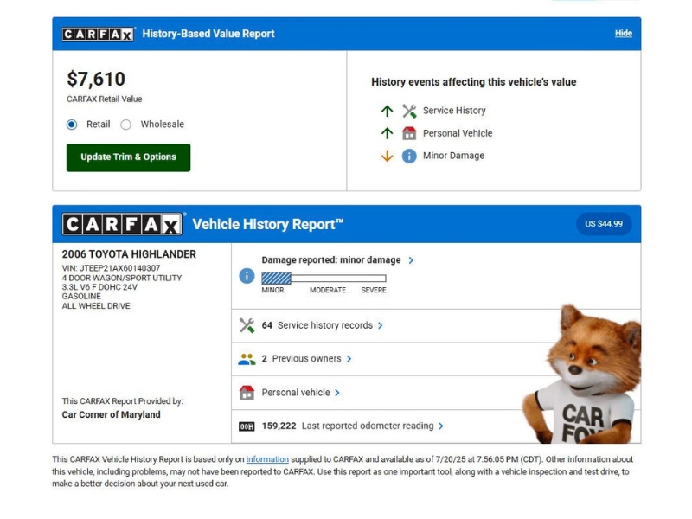
Task: Click the odometer icon beside 159,222 reading
Action: pyautogui.click(x=247, y=426)
